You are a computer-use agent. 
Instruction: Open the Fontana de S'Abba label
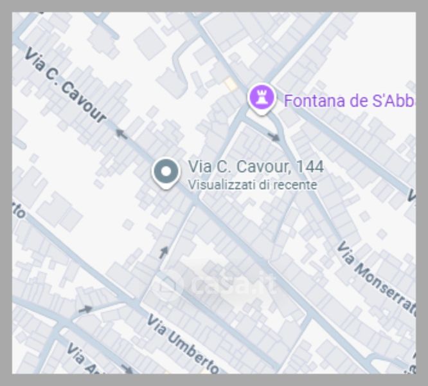coord(350,101)
